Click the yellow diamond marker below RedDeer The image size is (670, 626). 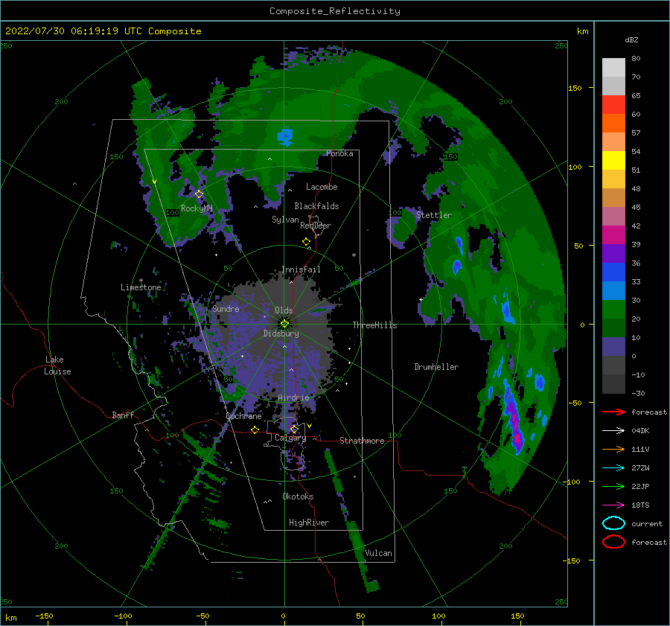click(x=306, y=242)
